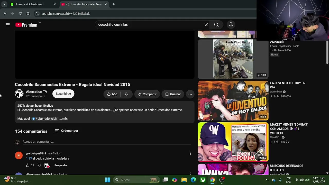Screen dimensions: 329x185
Task: View site information beside the URL
Action: pyautogui.click(x=37, y=14)
